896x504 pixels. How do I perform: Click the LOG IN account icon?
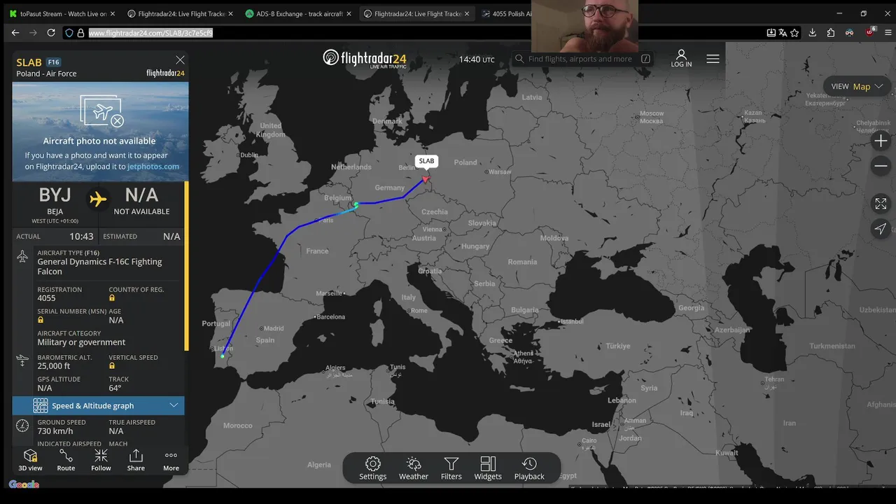point(681,59)
